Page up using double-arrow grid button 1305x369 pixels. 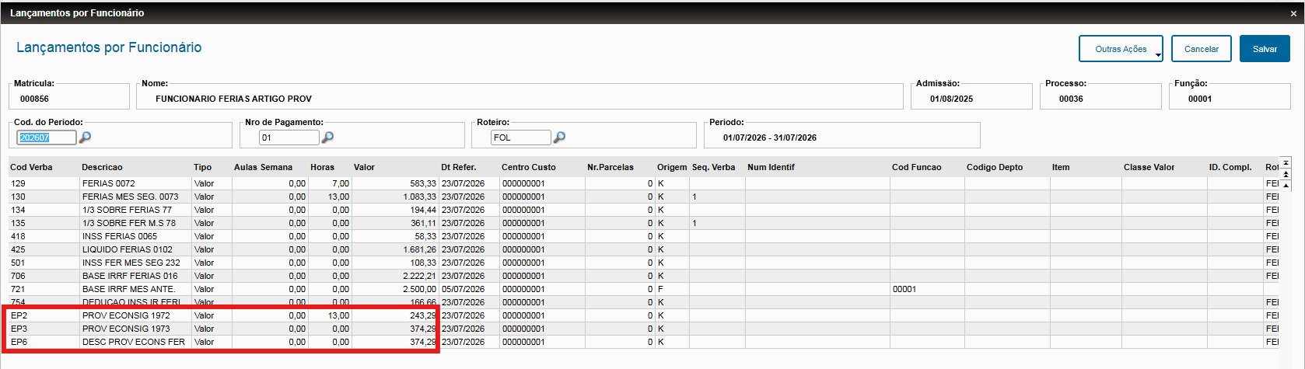[1286, 174]
